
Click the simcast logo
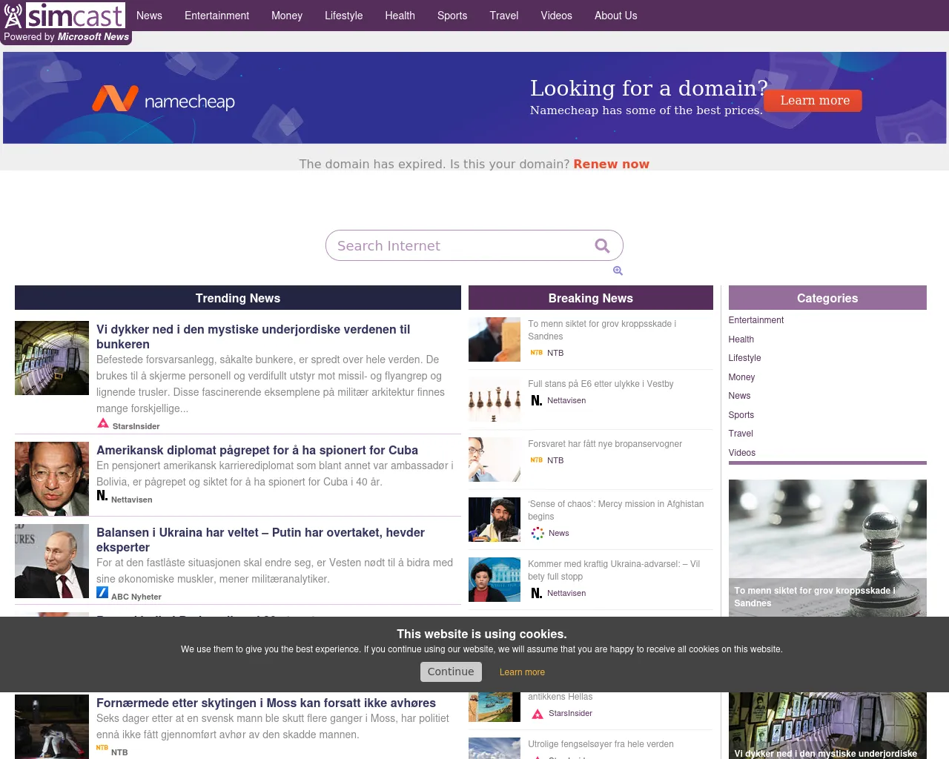pos(64,15)
